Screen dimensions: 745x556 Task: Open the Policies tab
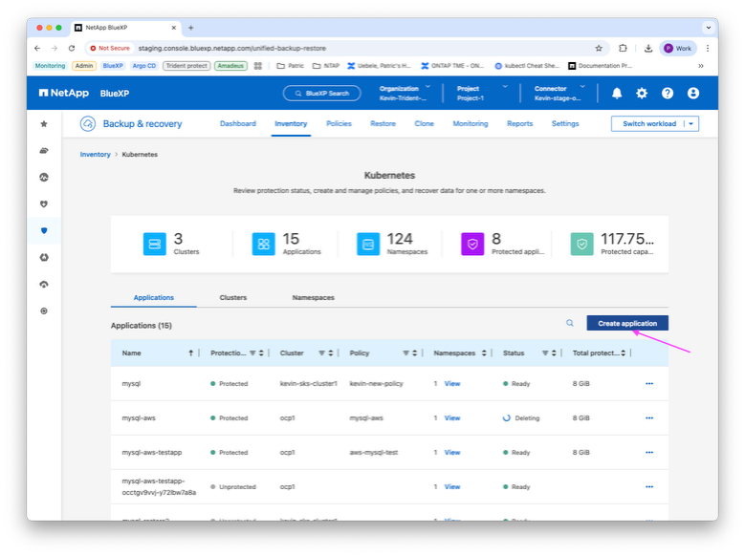(339, 123)
